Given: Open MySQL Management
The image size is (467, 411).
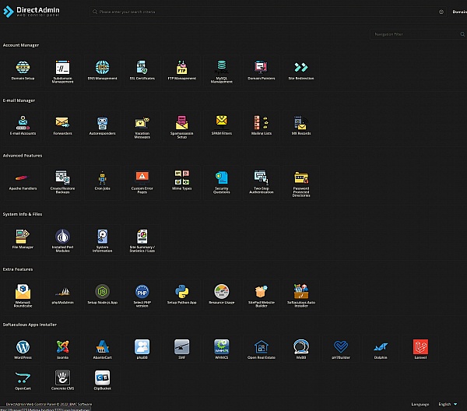Looking at the screenshot, I should pyautogui.click(x=222, y=71).
